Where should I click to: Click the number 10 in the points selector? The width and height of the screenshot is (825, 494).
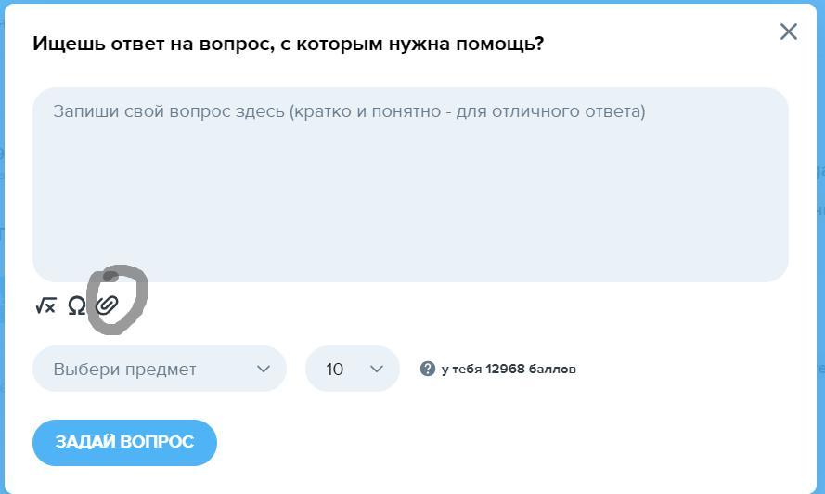click(335, 369)
